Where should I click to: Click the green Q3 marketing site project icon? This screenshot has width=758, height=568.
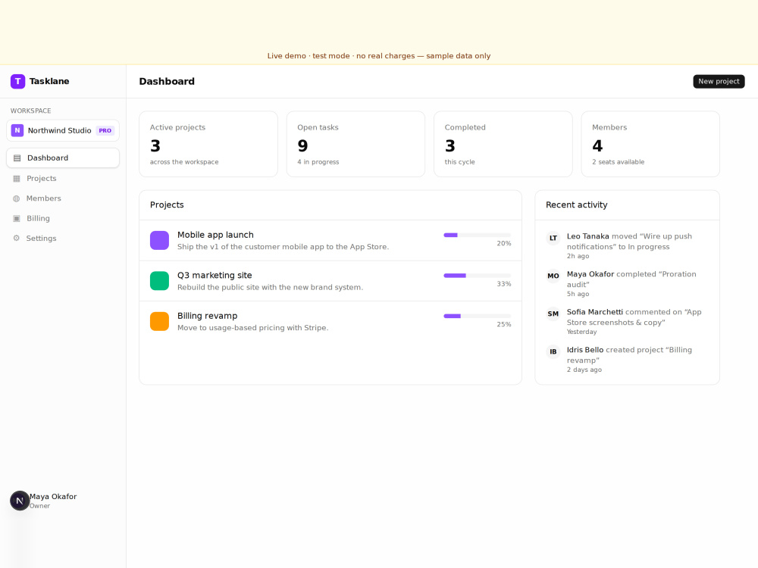[159, 281]
